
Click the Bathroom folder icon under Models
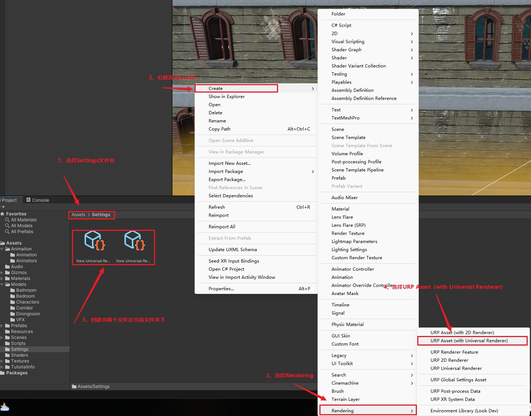(13, 290)
